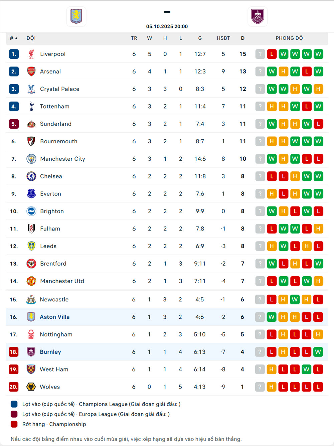Click the Arsenal club badge
The width and height of the screenshot is (334, 446).
coord(31,71)
